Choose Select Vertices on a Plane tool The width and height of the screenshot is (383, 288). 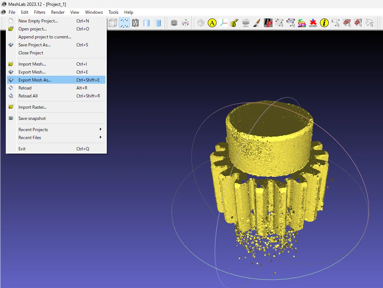[x=290, y=23]
